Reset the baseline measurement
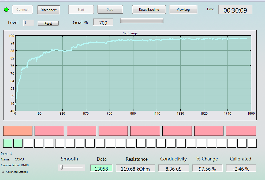This screenshot has height=180, width=265. pyautogui.click(x=149, y=10)
